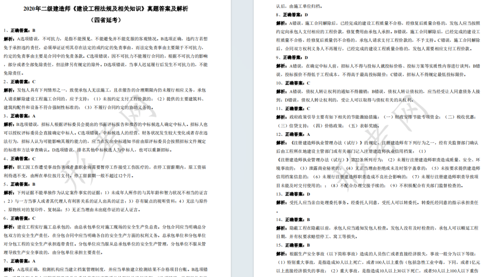Select the line '15、正确答案：B'
Viewport: 486px width, 277px height.
point(293,245)
